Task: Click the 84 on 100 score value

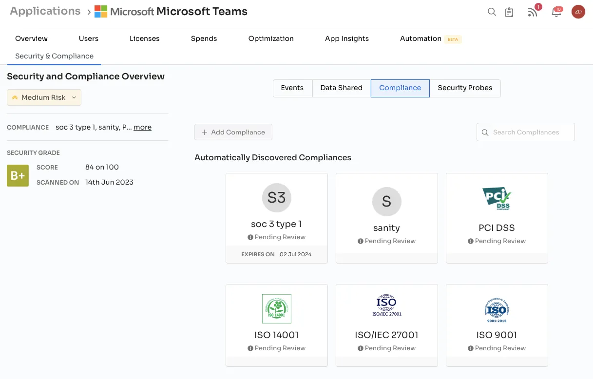Action: pyautogui.click(x=102, y=167)
